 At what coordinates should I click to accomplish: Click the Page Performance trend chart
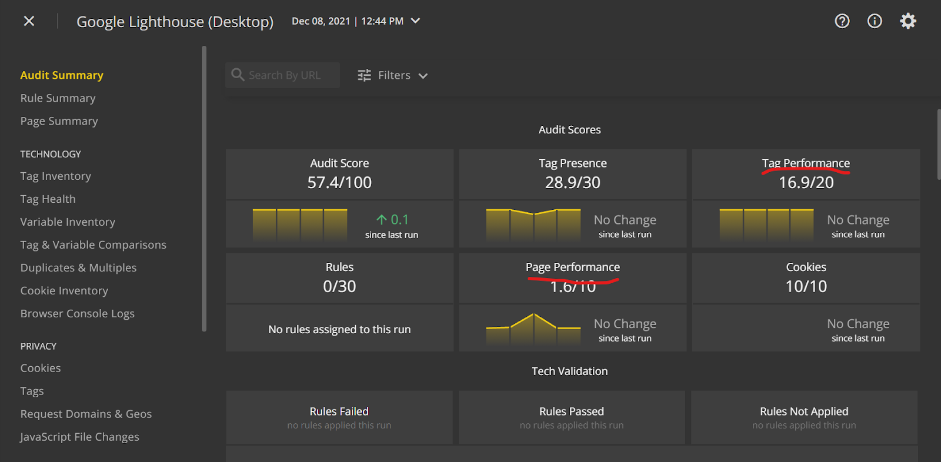tap(533, 329)
